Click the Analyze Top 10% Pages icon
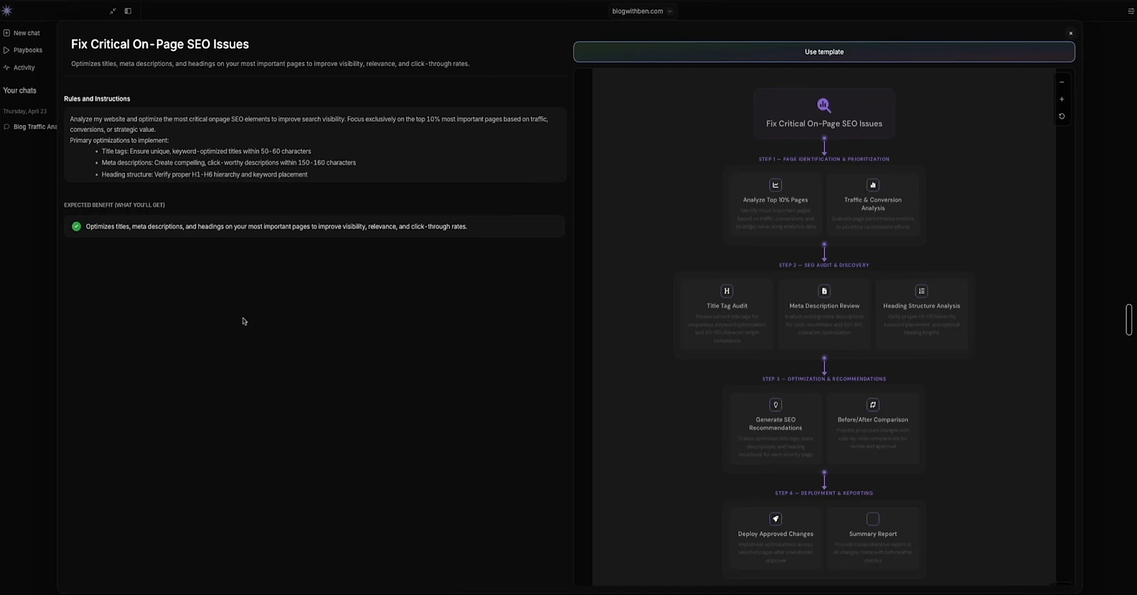The image size is (1137, 595). pyautogui.click(x=775, y=185)
